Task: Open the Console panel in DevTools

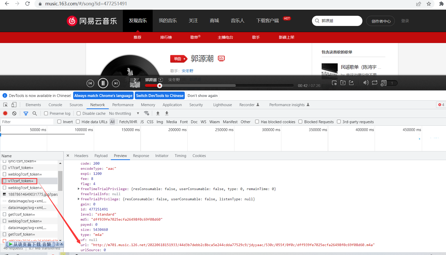Action: (x=55, y=105)
